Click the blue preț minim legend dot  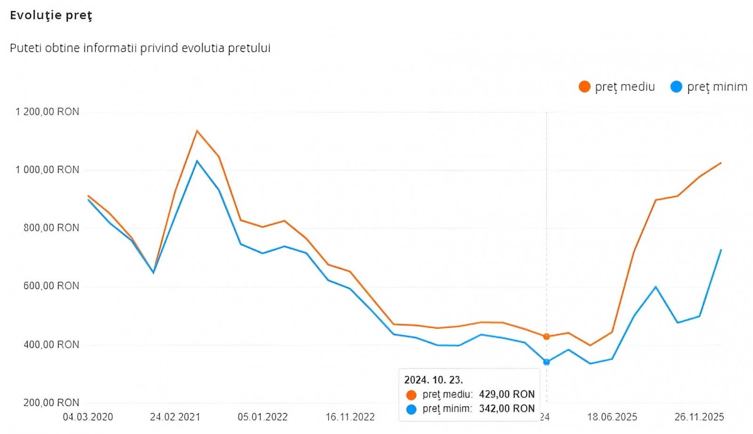(676, 87)
